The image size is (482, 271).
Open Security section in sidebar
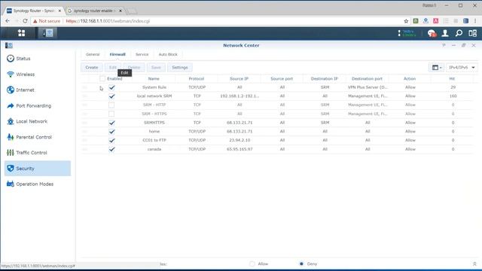[38, 169]
